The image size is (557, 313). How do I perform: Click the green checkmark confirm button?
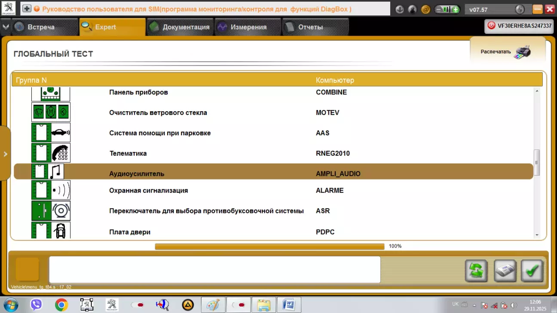tap(532, 270)
